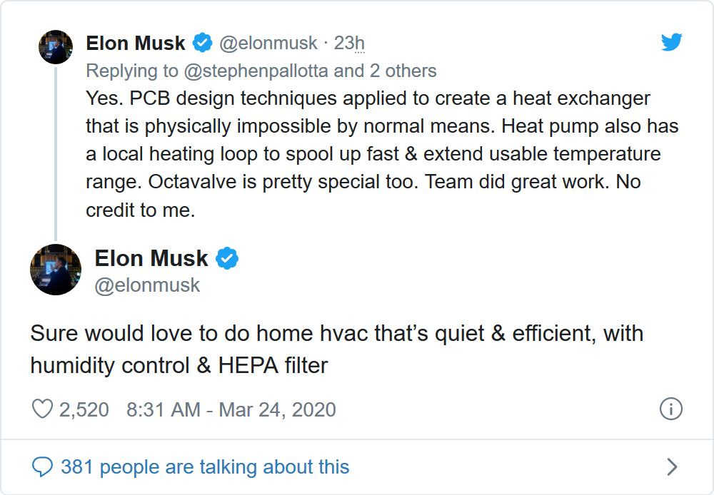Open the small avatar on the reply tweet
Viewport: 714px width, 495px height.
(x=56, y=47)
